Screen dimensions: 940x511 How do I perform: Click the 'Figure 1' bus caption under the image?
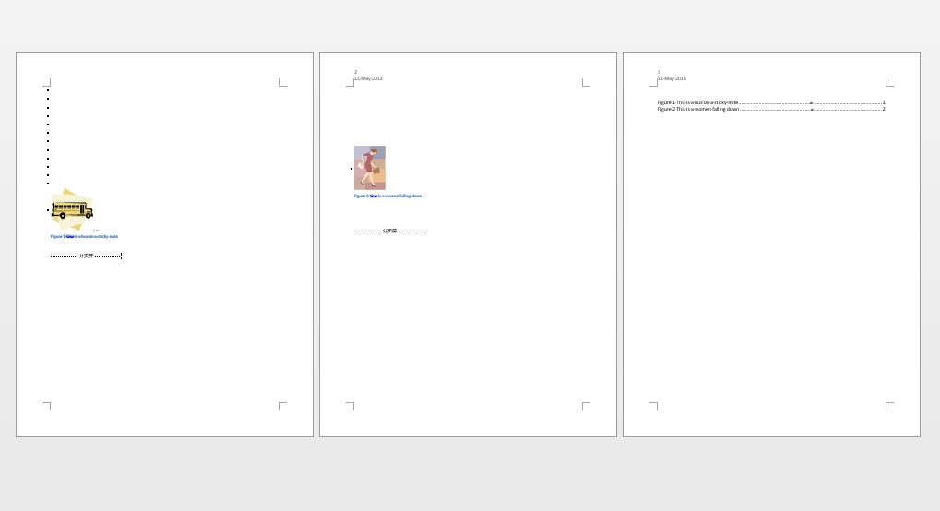point(84,236)
